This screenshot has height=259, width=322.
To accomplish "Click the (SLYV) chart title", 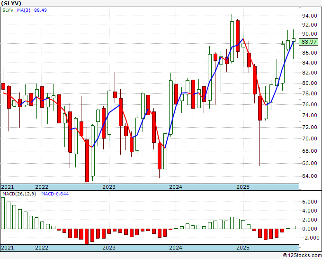I will pos(11,3).
